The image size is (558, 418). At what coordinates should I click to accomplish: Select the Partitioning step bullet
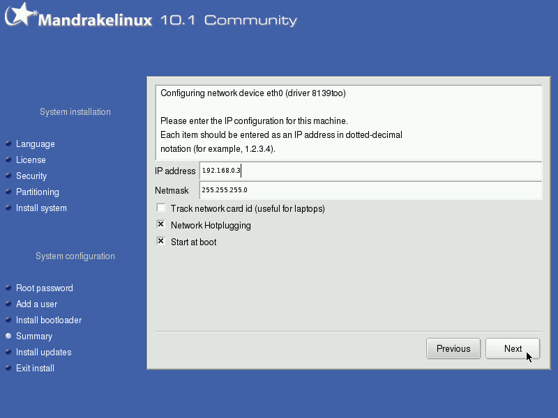tap(8, 192)
